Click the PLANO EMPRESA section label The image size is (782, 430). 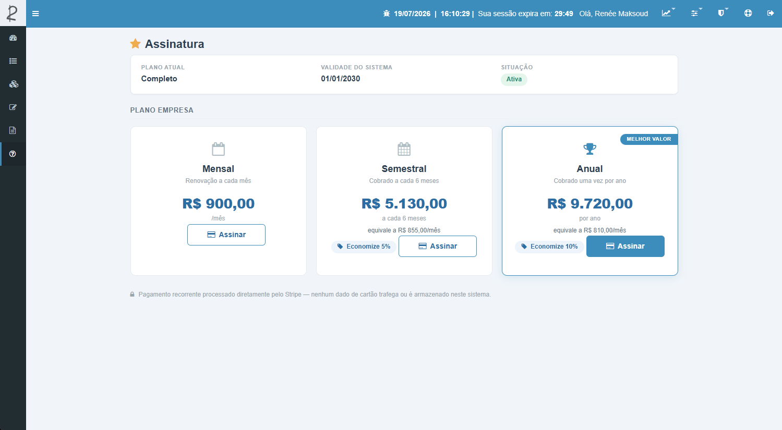tap(162, 110)
